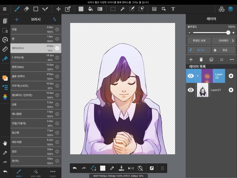
Task: Select the Magic Wand selection tool
Action: click(122, 9)
